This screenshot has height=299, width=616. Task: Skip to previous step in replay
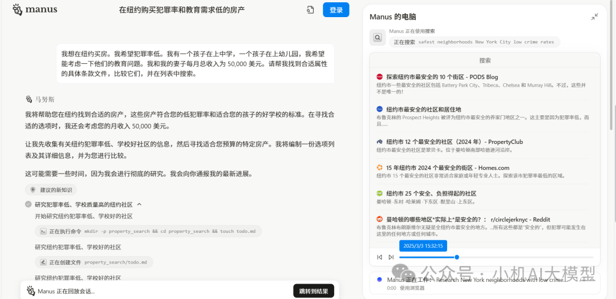click(x=379, y=257)
